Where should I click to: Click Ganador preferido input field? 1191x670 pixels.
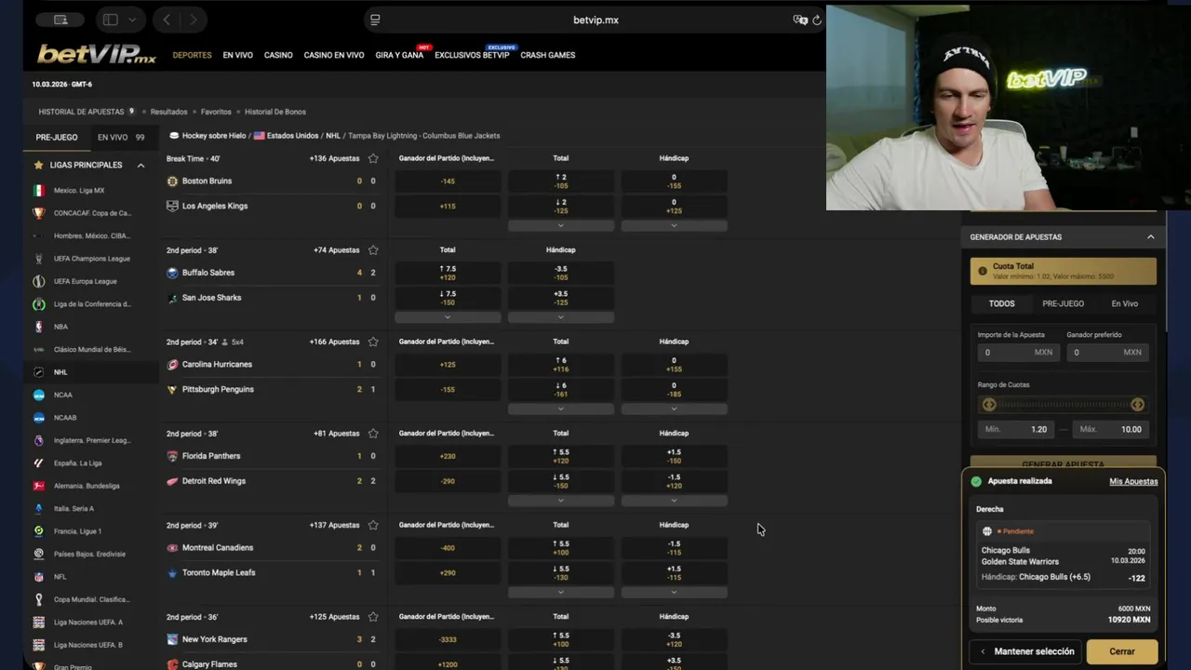coord(1106,353)
